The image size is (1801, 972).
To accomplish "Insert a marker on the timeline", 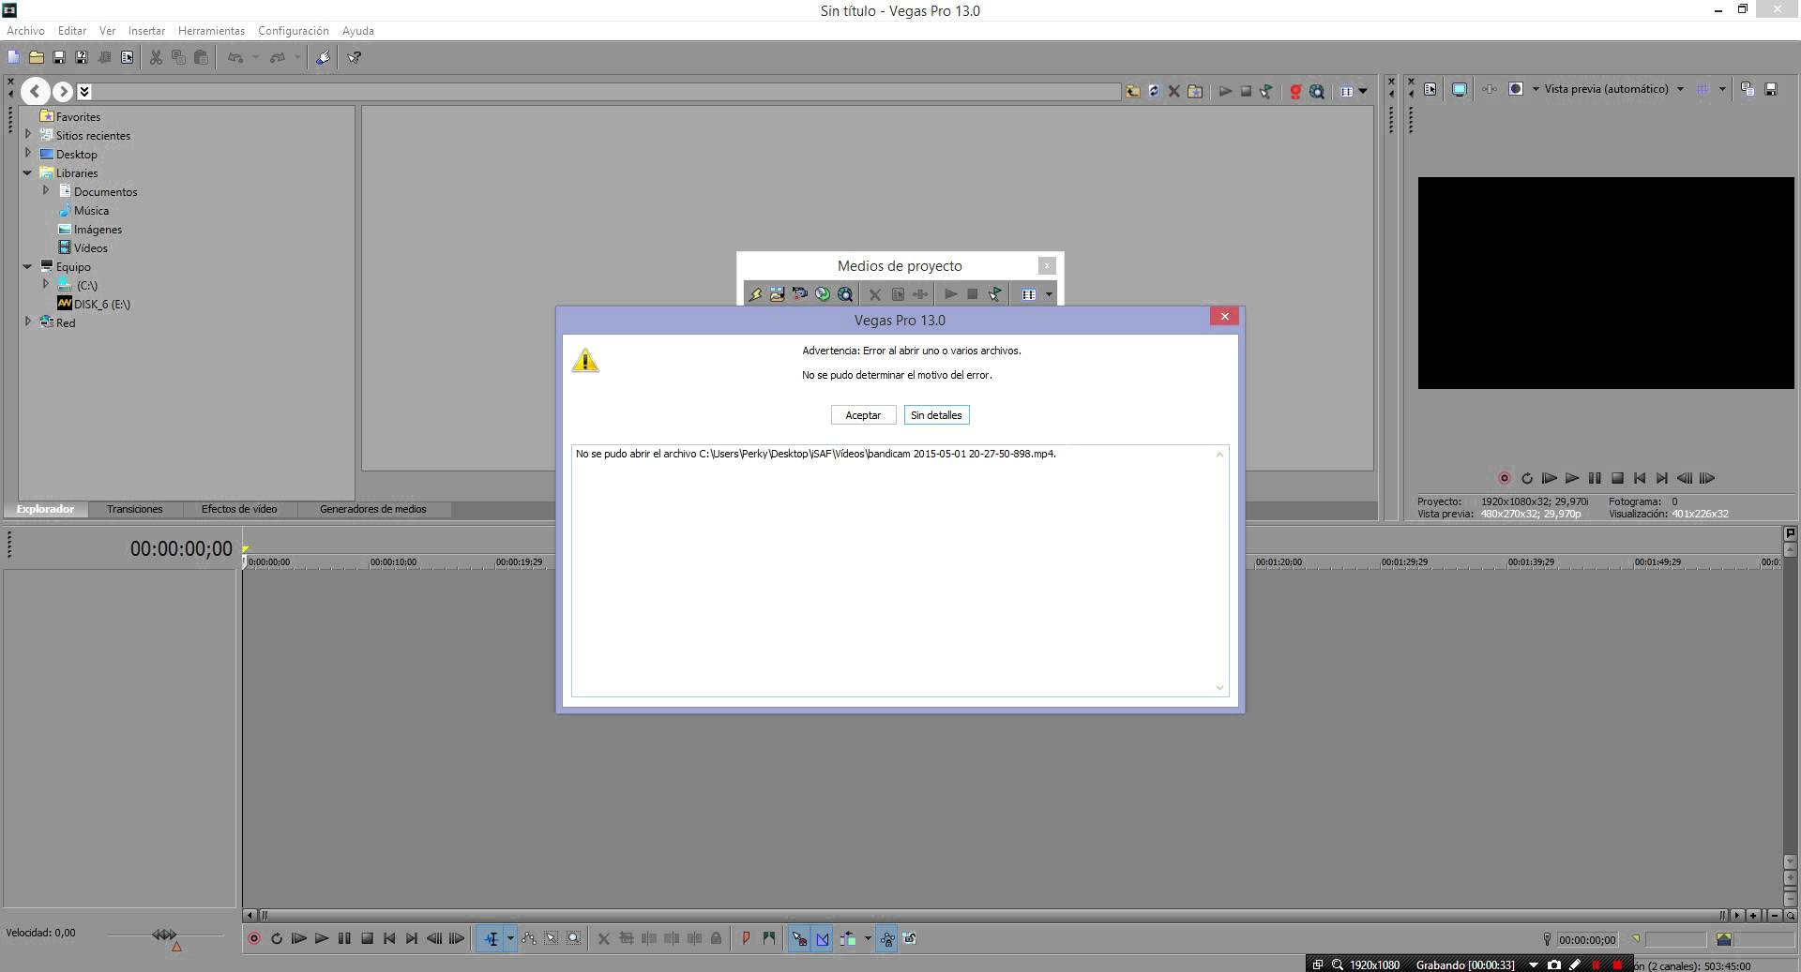I will (747, 938).
